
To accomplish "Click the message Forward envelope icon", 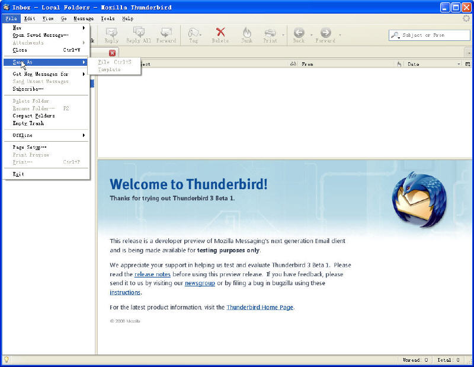I will (x=166, y=32).
